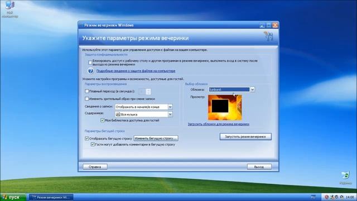
Task: Toggle Изменить зрительный образ при смене записи
Action: (x=87, y=99)
